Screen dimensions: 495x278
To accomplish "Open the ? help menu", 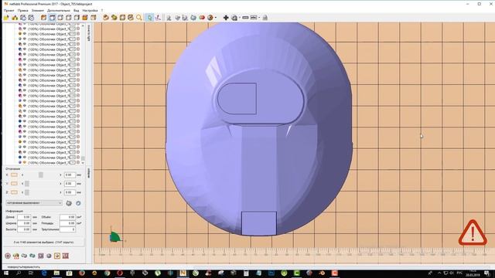I will tap(101, 10).
